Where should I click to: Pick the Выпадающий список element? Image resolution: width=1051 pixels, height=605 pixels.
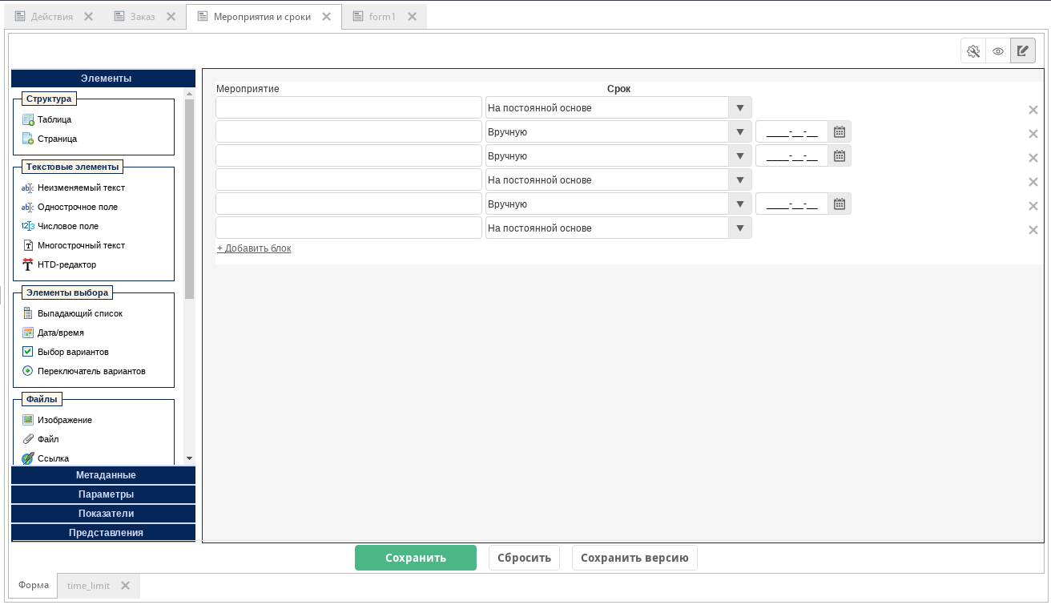point(72,313)
